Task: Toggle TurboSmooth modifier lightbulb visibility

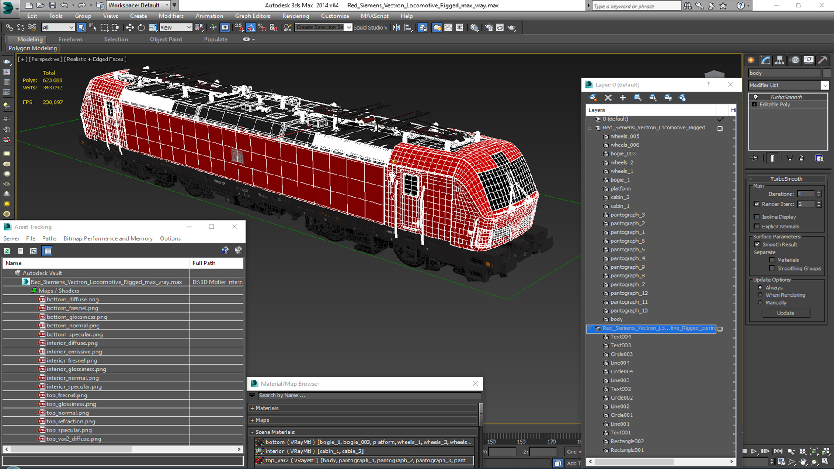Action: [x=755, y=97]
